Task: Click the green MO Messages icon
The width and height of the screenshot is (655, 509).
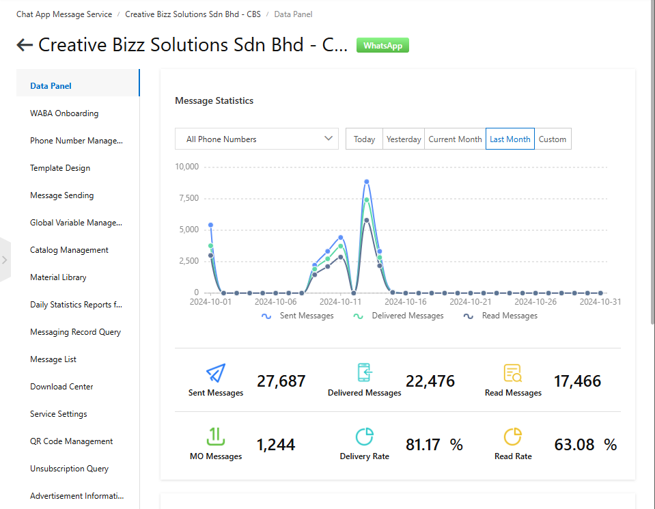Action: [216, 437]
